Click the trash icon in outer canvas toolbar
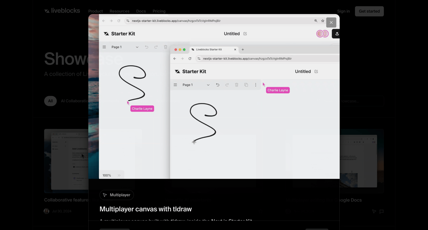 pos(166,47)
